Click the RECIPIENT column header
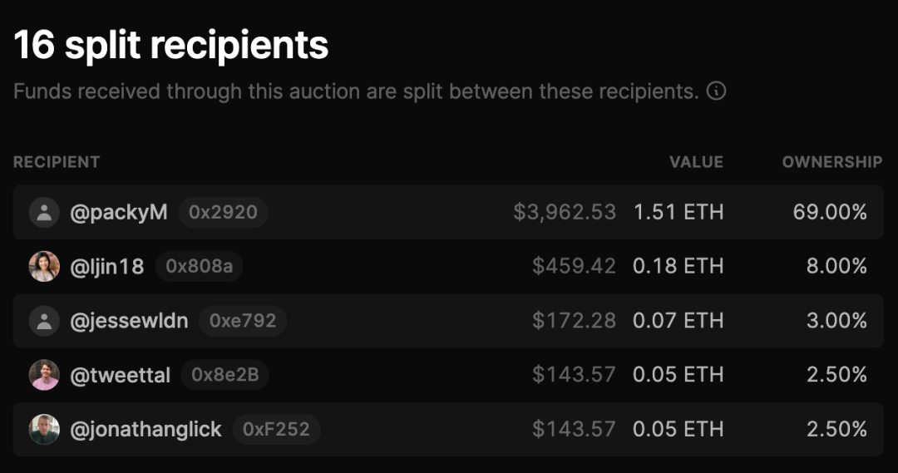The height and width of the screenshot is (473, 898). 57,162
